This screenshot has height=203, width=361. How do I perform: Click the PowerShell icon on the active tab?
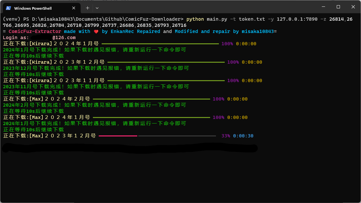click(x=8, y=8)
